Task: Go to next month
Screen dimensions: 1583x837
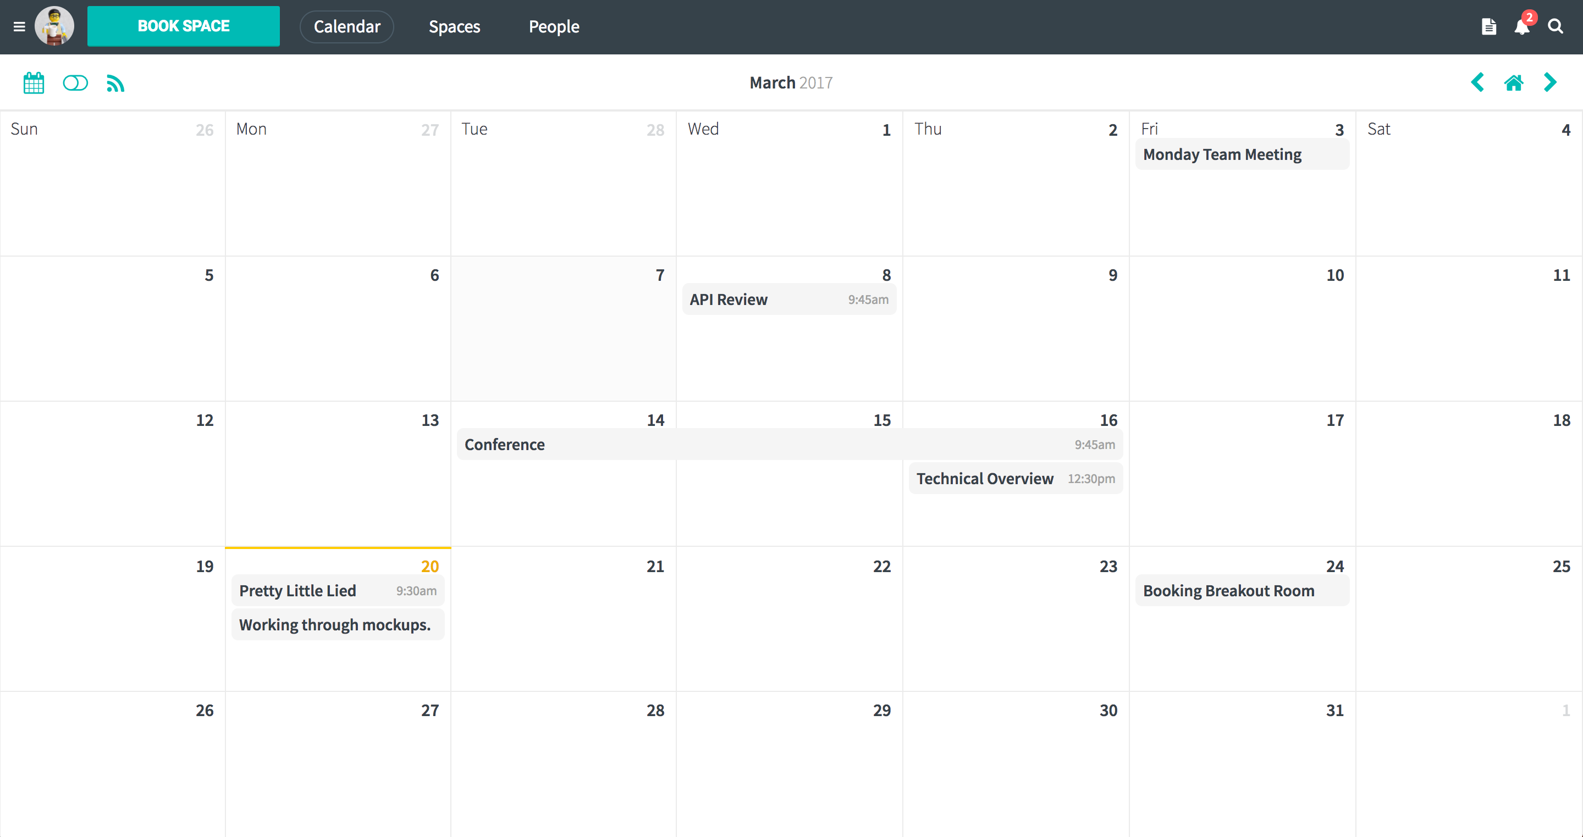Action: tap(1551, 82)
